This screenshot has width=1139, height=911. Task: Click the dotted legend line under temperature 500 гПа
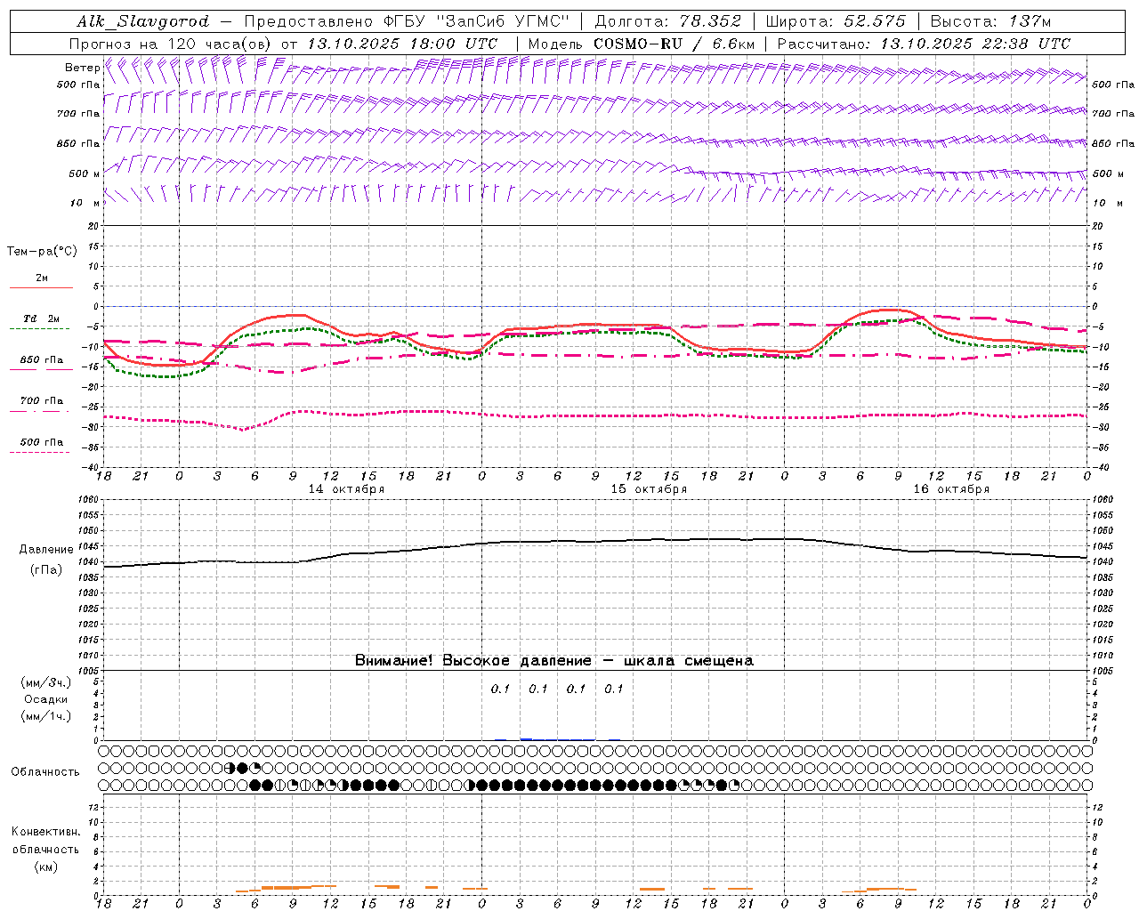click(41, 452)
